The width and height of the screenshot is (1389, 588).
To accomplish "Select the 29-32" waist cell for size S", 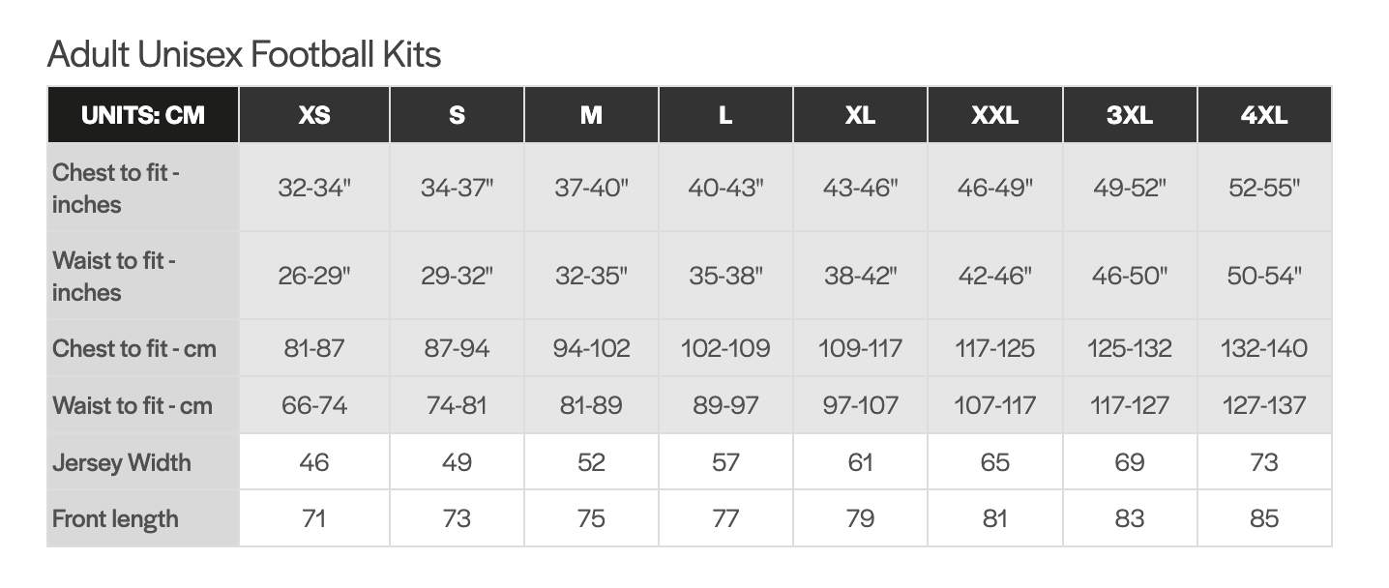I will tap(457, 277).
